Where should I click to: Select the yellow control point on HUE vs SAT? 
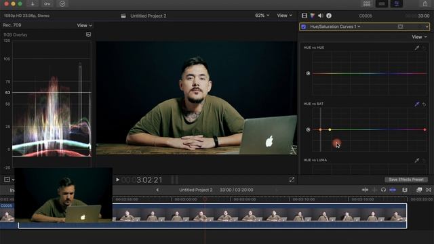[x=330, y=129]
